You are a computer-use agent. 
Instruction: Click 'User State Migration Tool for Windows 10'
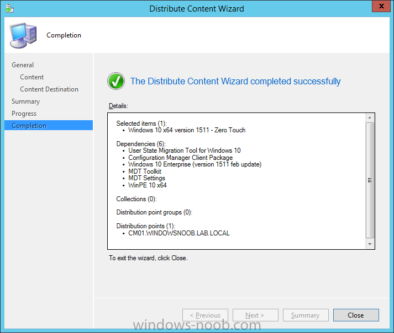(185, 151)
